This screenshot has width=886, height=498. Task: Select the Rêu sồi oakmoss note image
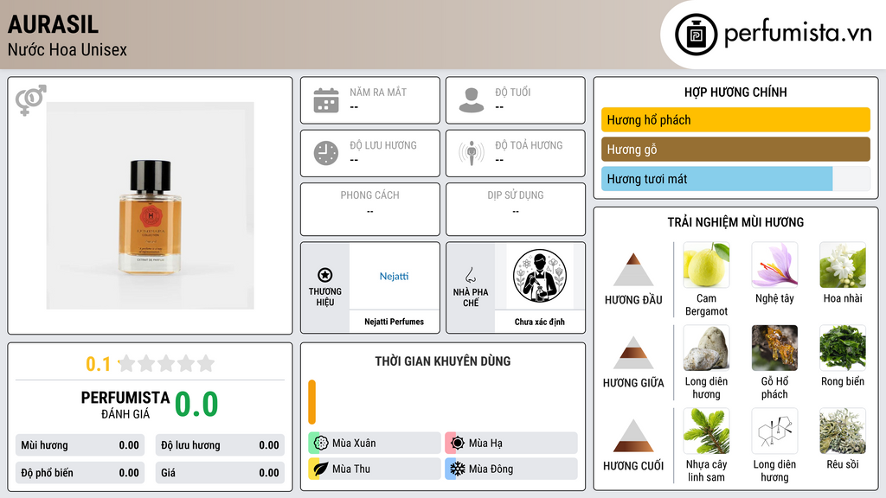click(x=843, y=431)
